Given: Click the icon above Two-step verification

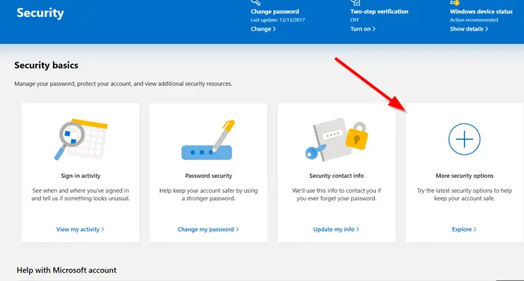Looking at the screenshot, I should tap(356, 2).
